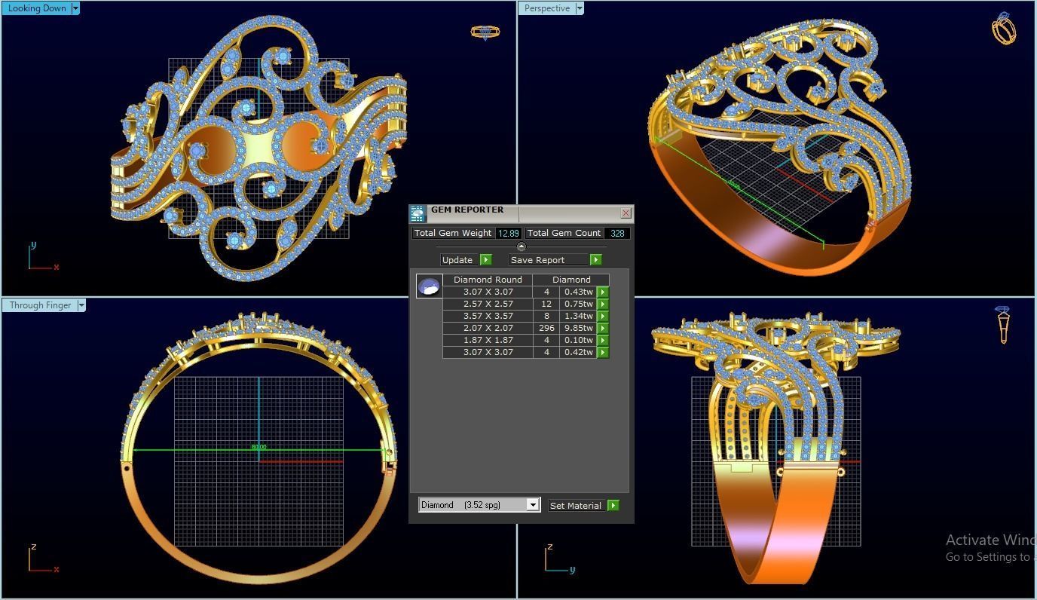
Task: Select the 9.85tw weight cell
Action: [579, 328]
